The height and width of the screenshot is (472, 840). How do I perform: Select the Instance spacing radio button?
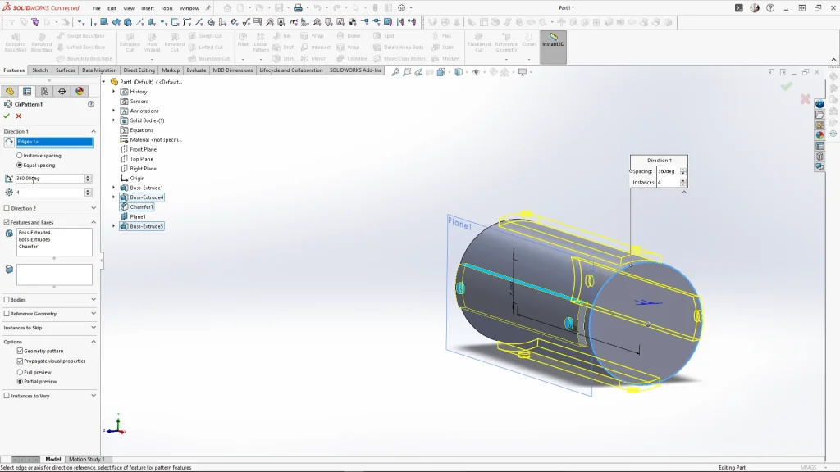20,156
